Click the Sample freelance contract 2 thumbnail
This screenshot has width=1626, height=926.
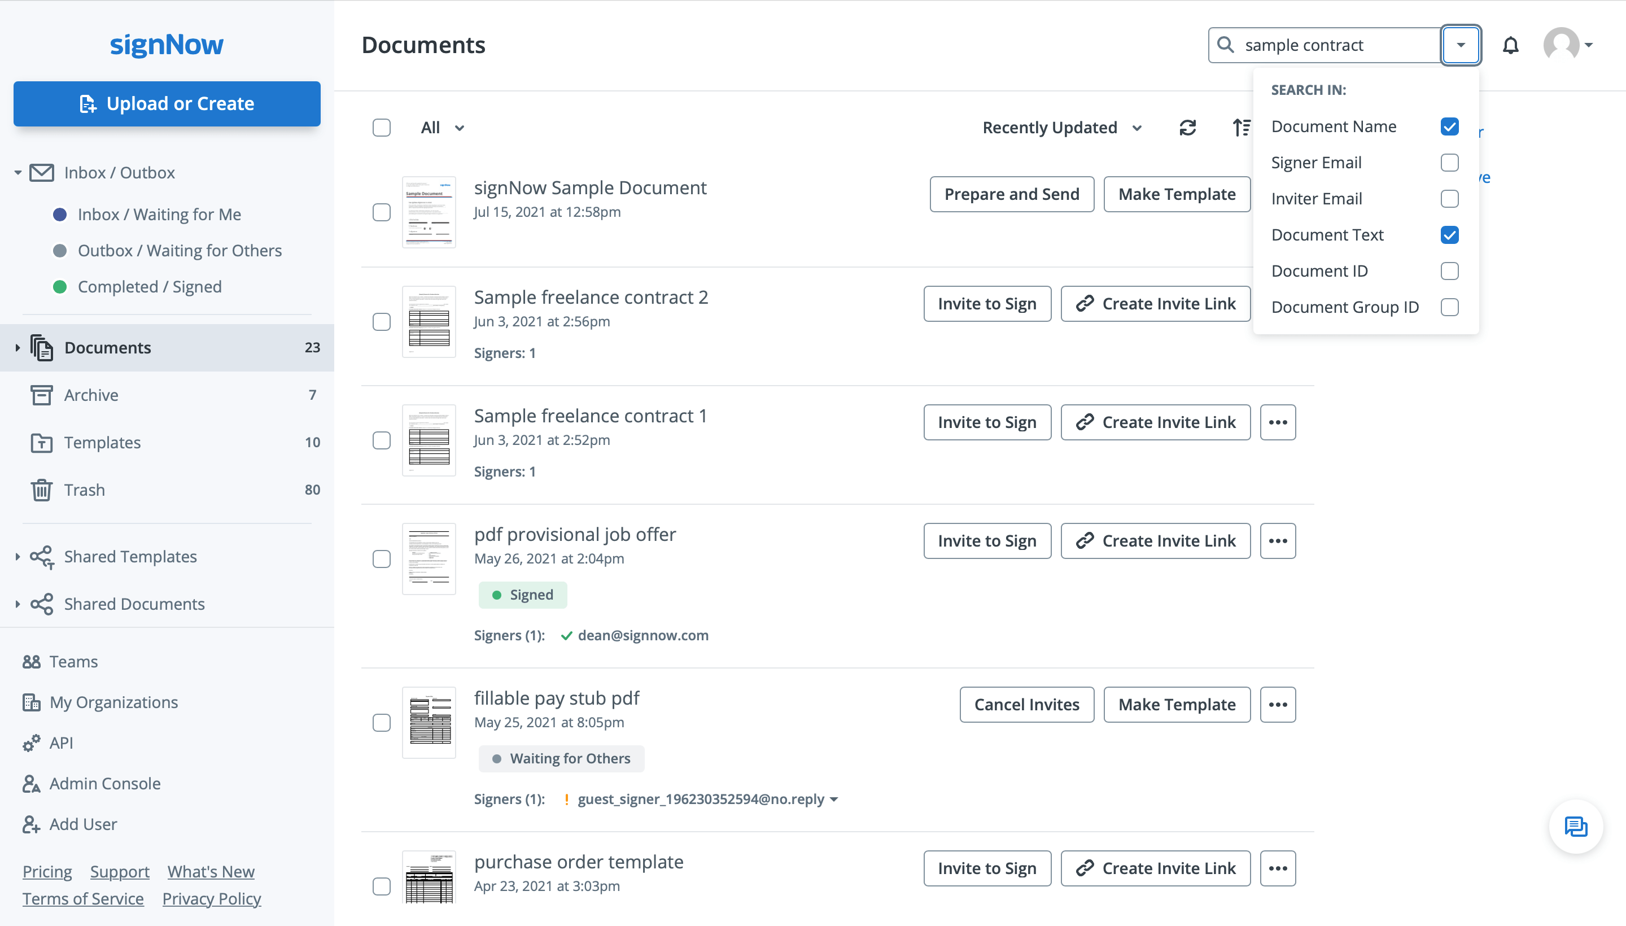tap(430, 323)
